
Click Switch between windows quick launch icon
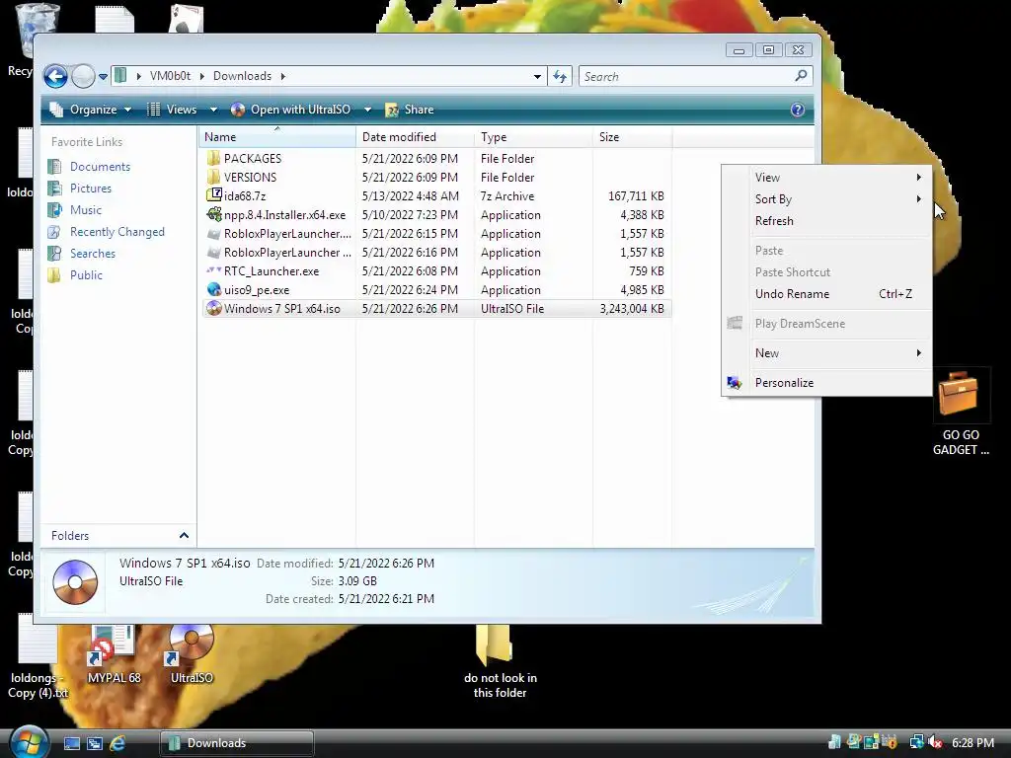coord(95,744)
